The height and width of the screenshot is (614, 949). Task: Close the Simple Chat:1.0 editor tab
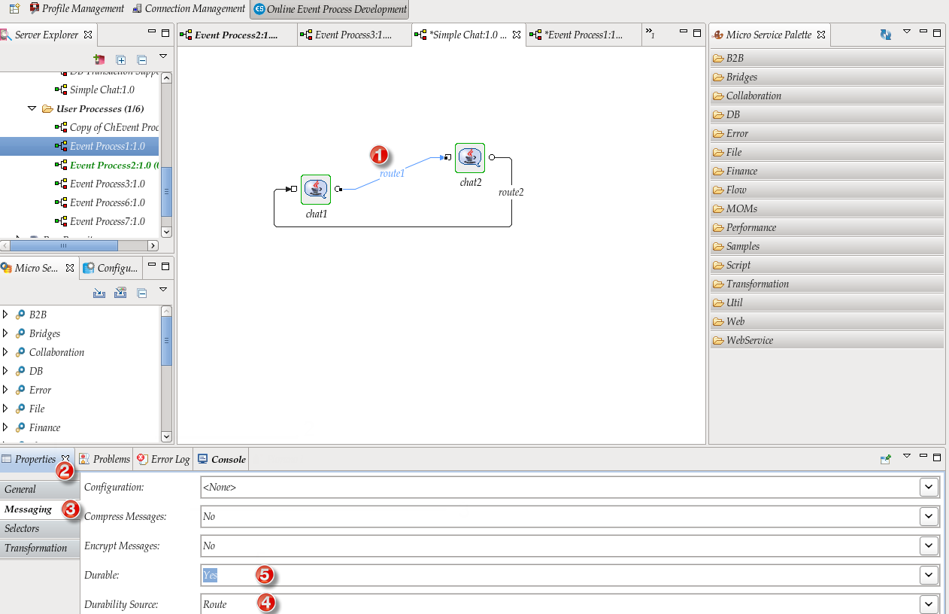[x=516, y=35]
